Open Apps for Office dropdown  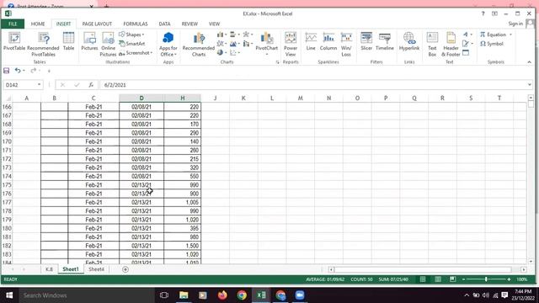click(168, 45)
